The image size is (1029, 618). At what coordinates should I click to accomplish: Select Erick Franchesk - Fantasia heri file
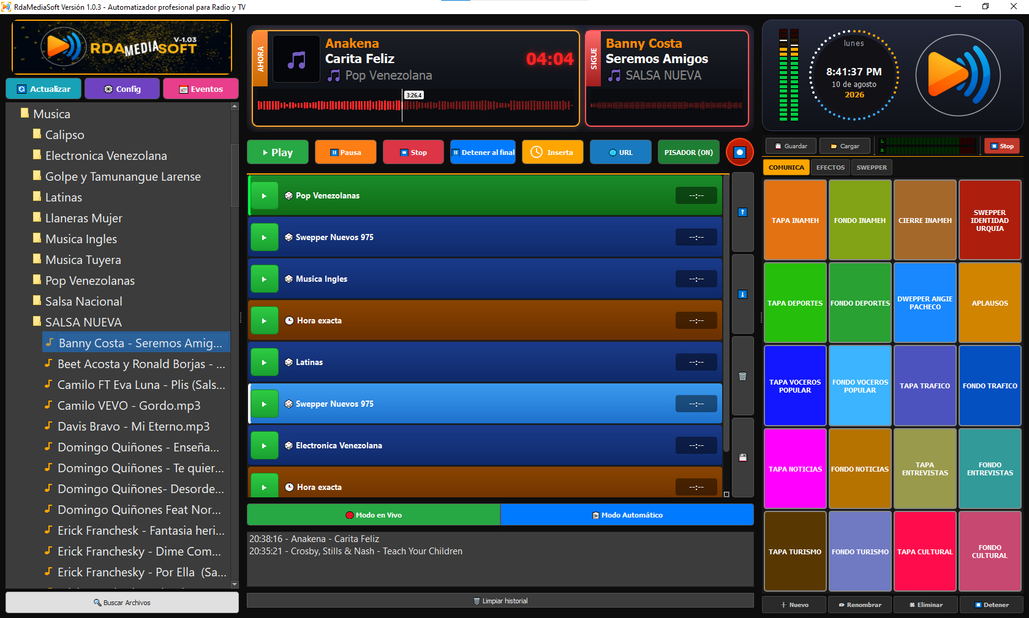click(134, 530)
